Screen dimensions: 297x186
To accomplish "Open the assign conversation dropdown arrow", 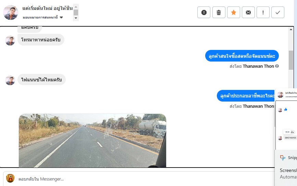I will [61, 17].
